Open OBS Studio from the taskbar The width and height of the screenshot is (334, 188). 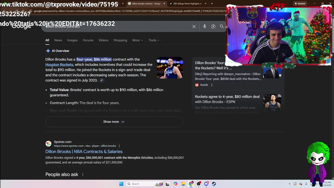199,184
